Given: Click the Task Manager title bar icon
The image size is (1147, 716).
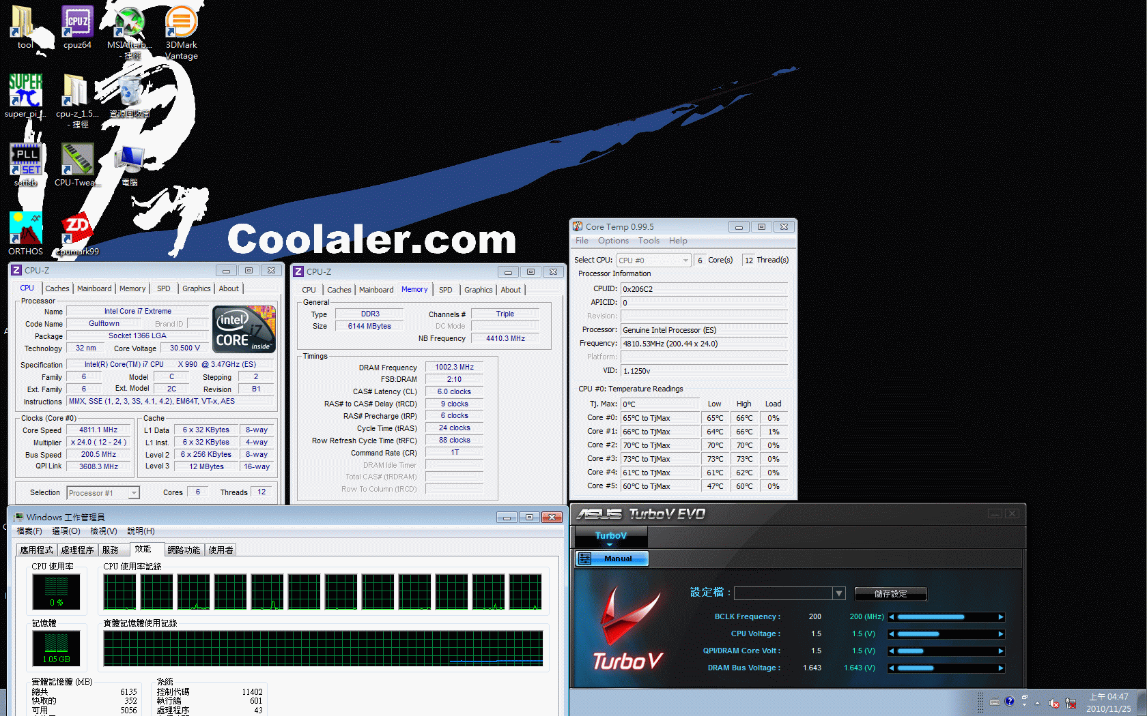Looking at the screenshot, I should click(18, 517).
